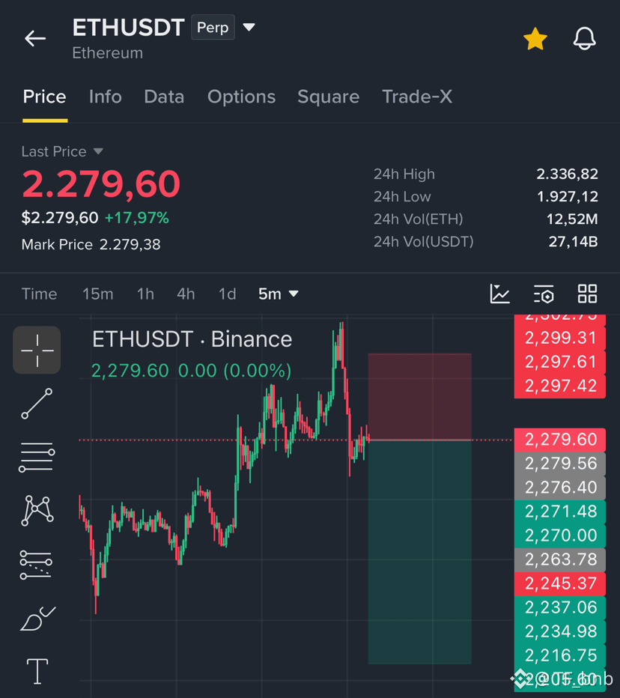Click the 2,271.48 green price label

point(560,512)
